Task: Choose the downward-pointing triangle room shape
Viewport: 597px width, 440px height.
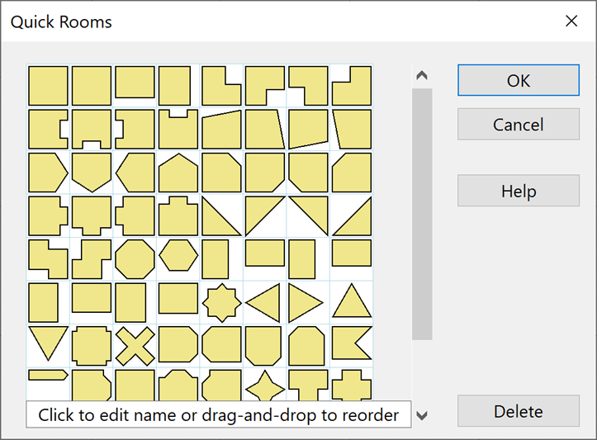Action: pyautogui.click(x=48, y=342)
